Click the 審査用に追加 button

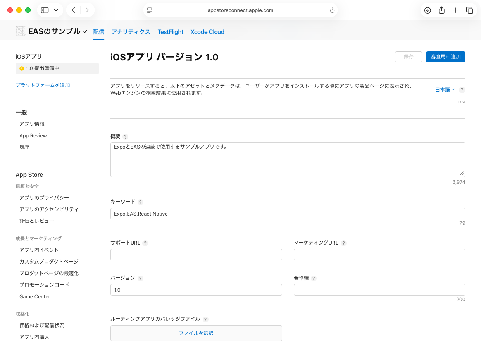pyautogui.click(x=446, y=57)
